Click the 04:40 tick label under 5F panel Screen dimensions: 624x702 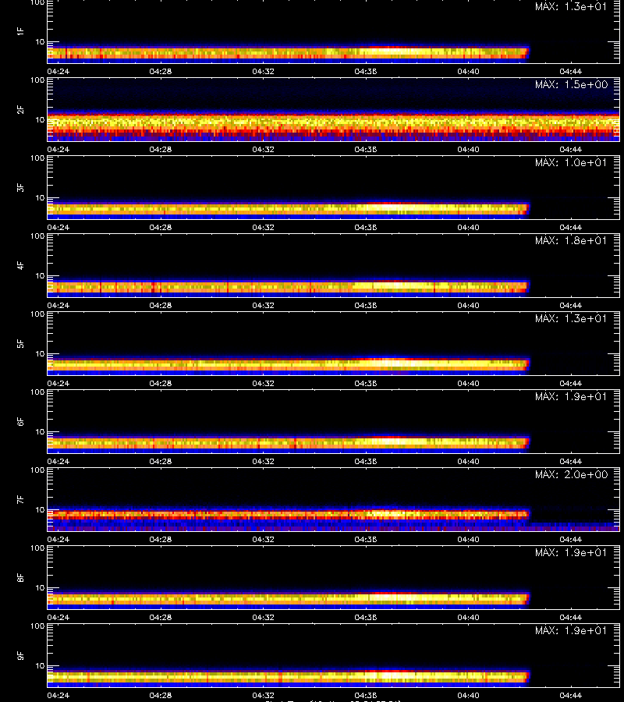tap(468, 383)
